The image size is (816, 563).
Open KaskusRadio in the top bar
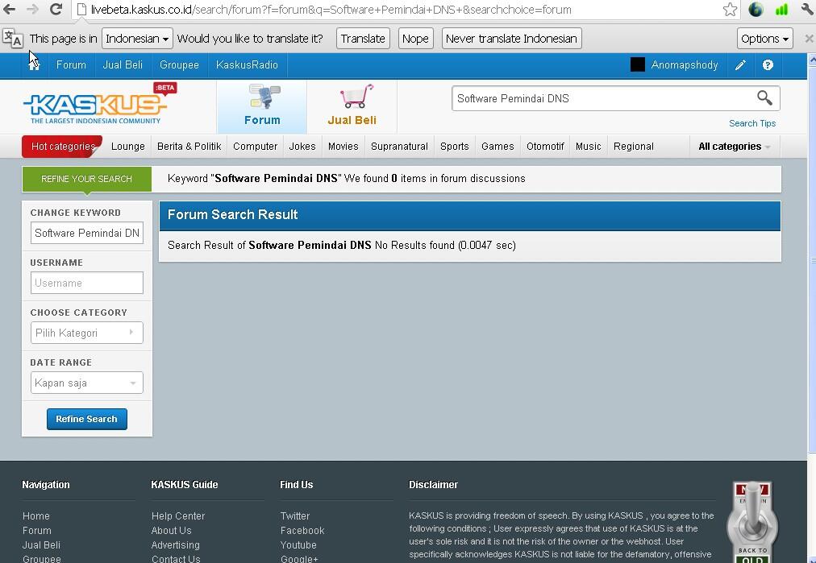point(248,65)
